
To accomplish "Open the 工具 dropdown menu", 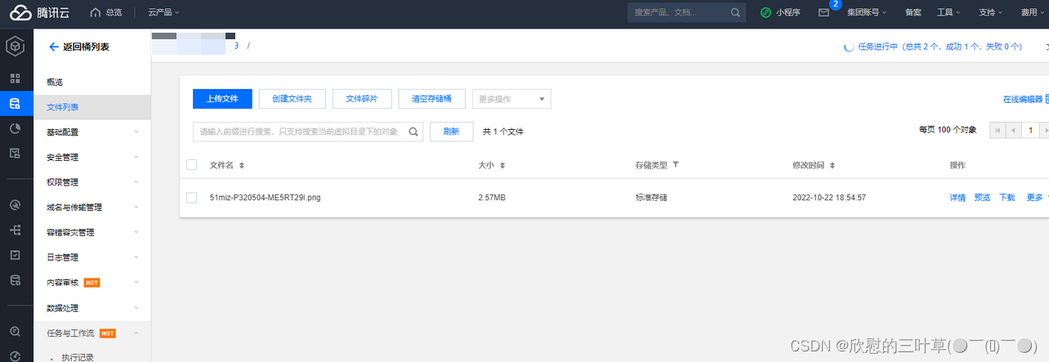I will (x=948, y=12).
